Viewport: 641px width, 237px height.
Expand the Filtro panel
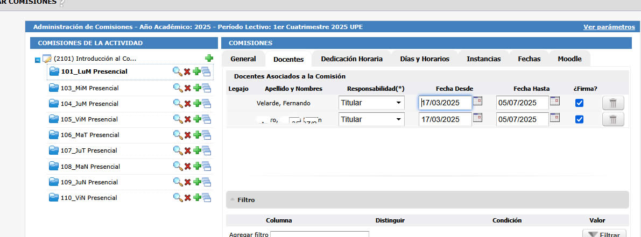246,200
